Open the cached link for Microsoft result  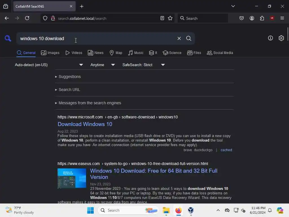tap(226, 150)
